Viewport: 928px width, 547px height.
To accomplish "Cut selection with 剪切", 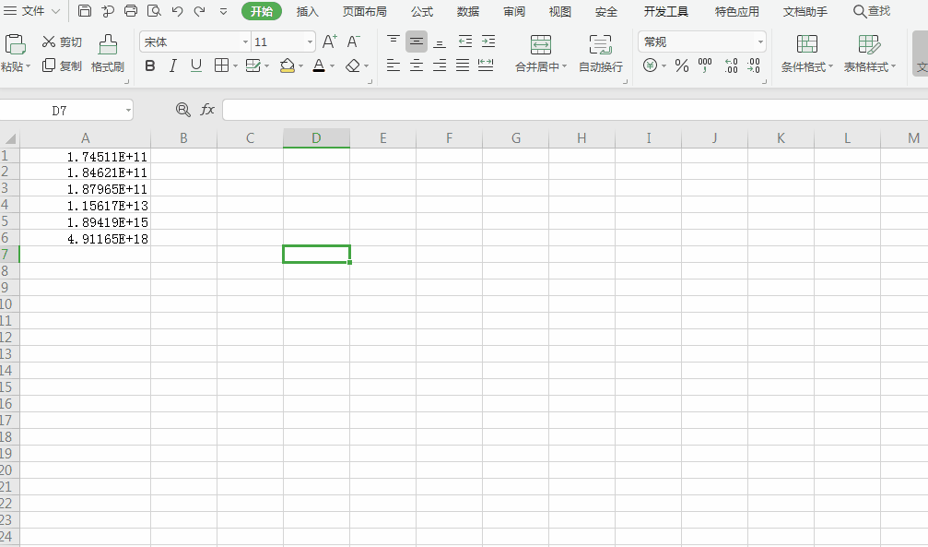I will [62, 42].
